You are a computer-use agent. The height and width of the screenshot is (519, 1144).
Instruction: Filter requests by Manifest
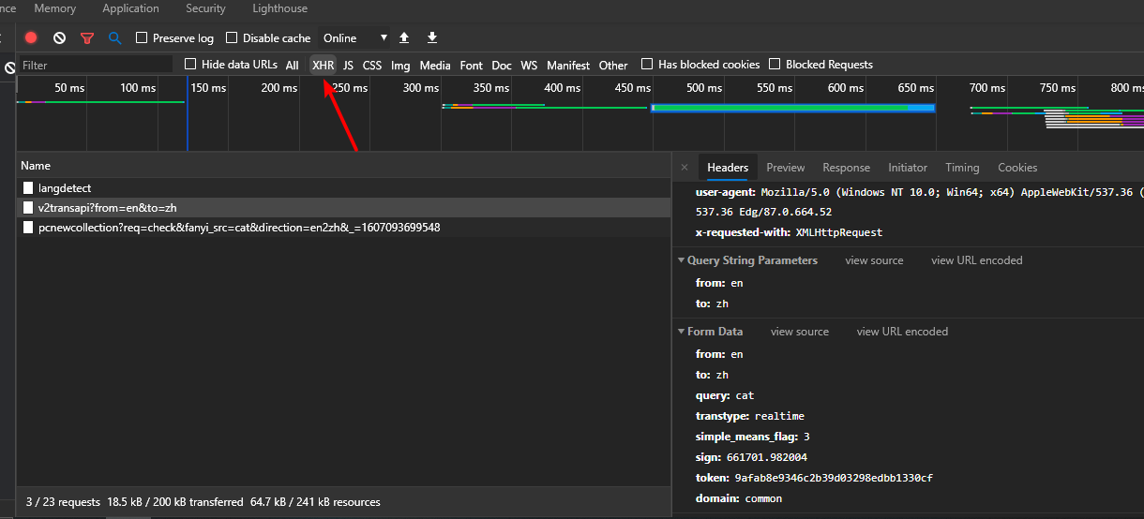(x=568, y=66)
